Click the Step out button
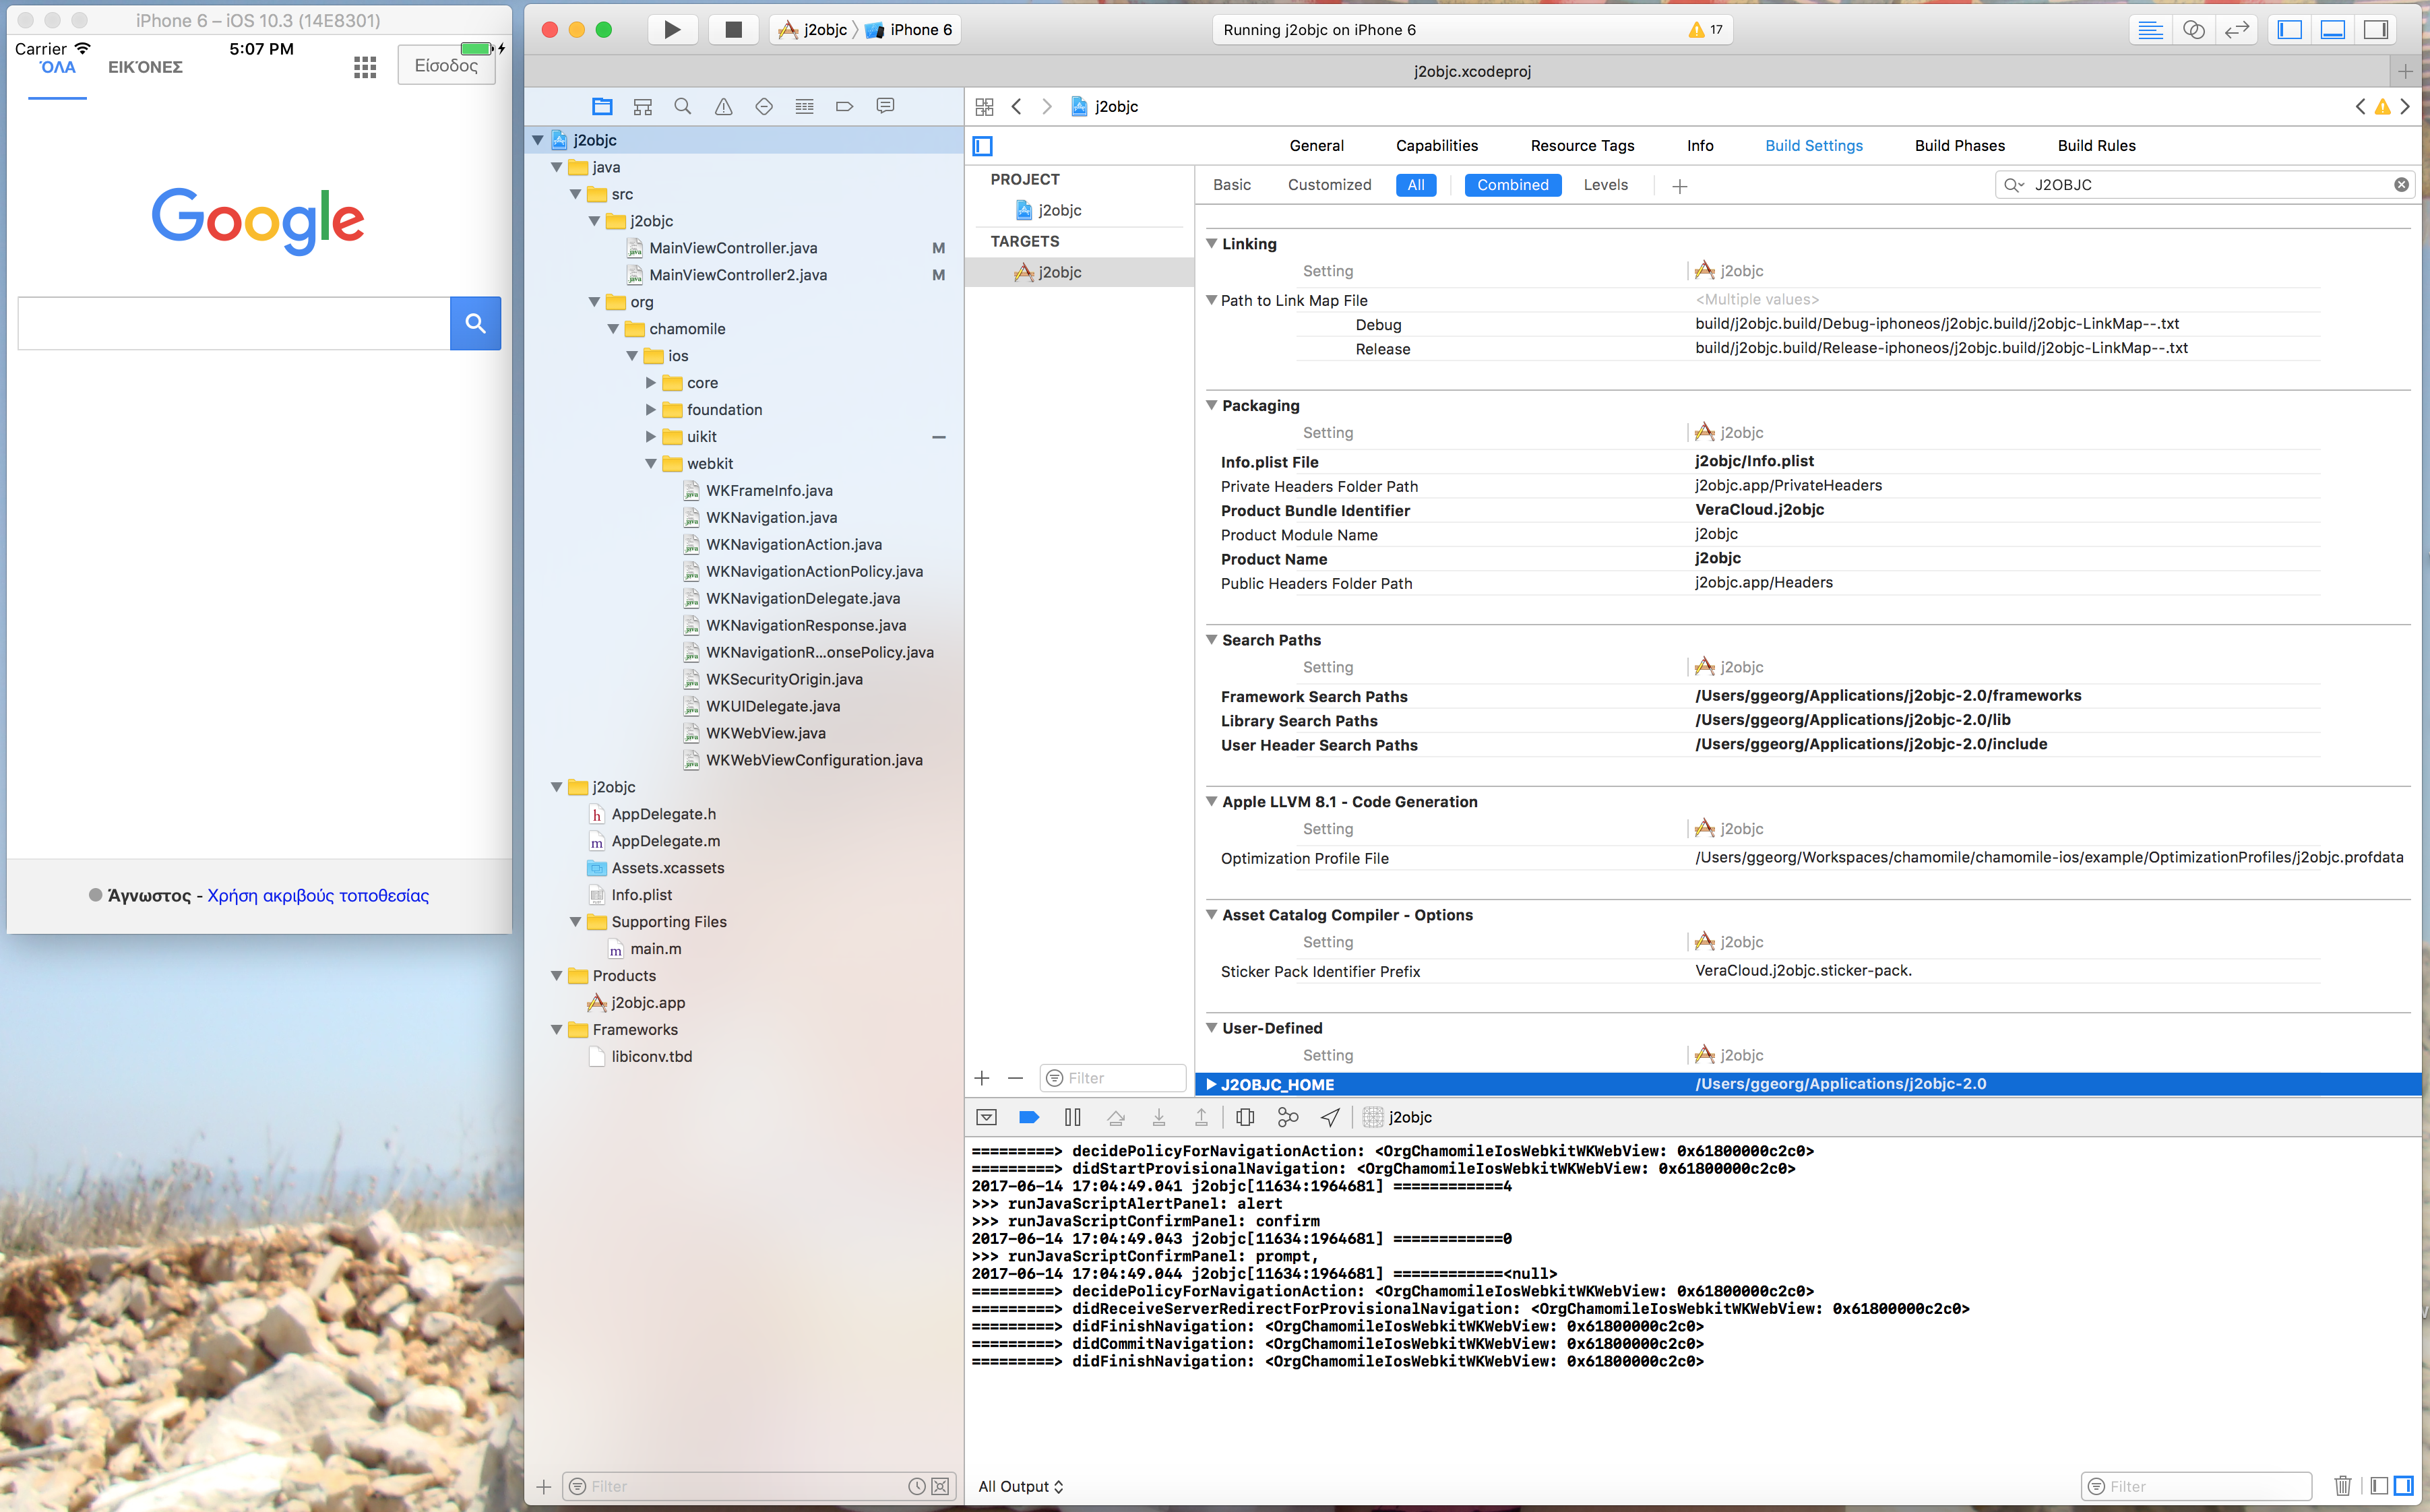This screenshot has width=2430, height=1512. [1201, 1117]
